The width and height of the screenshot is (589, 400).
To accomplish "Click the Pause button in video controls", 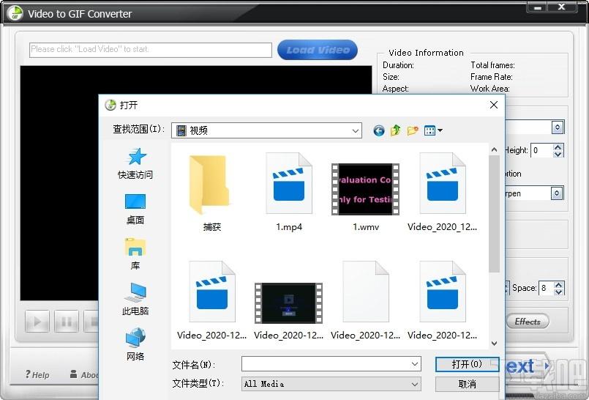I will click(67, 322).
